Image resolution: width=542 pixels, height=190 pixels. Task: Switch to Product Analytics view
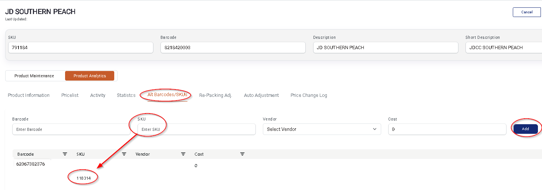89,76
